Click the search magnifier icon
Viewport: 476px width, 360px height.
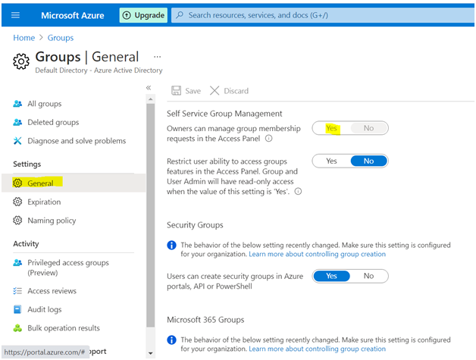point(180,15)
